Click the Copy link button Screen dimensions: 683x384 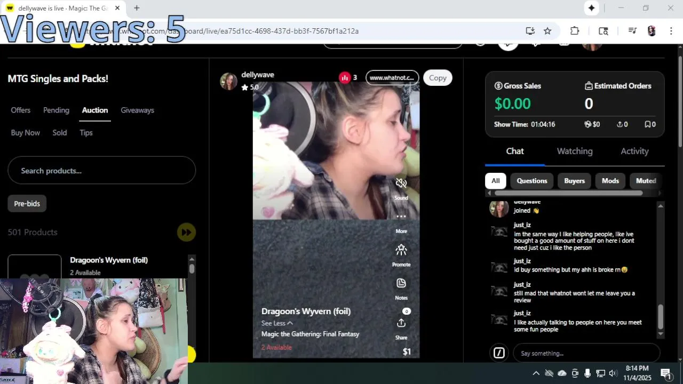click(438, 78)
